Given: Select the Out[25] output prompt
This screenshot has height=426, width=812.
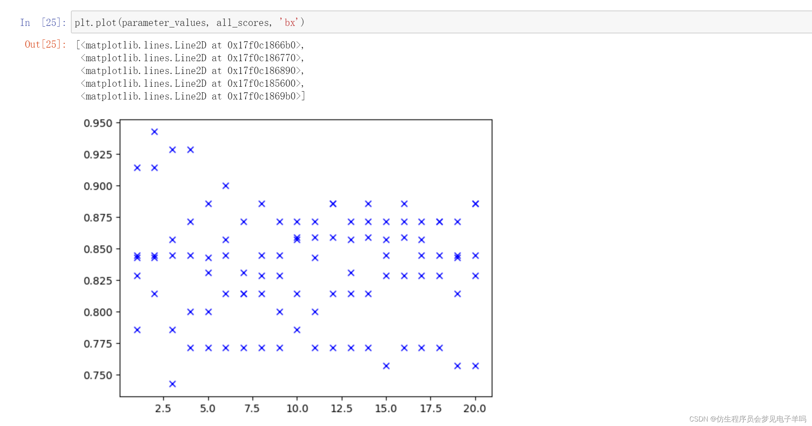Looking at the screenshot, I should (45, 44).
